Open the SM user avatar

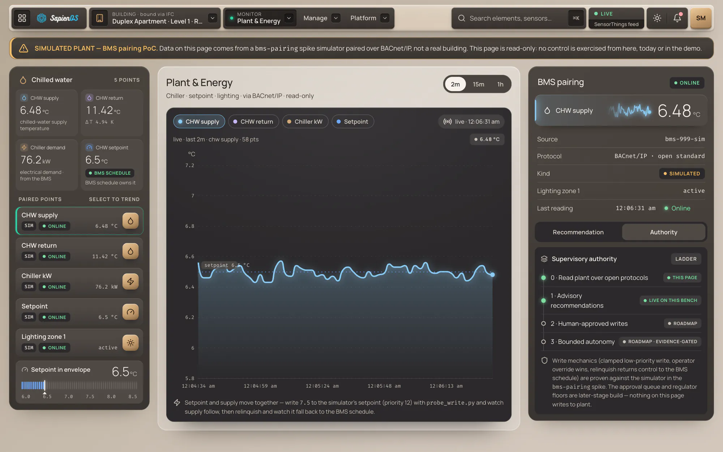(701, 18)
